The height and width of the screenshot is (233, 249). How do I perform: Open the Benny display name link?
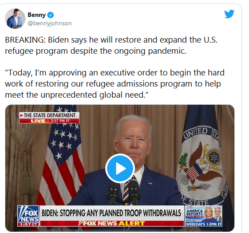36,15
